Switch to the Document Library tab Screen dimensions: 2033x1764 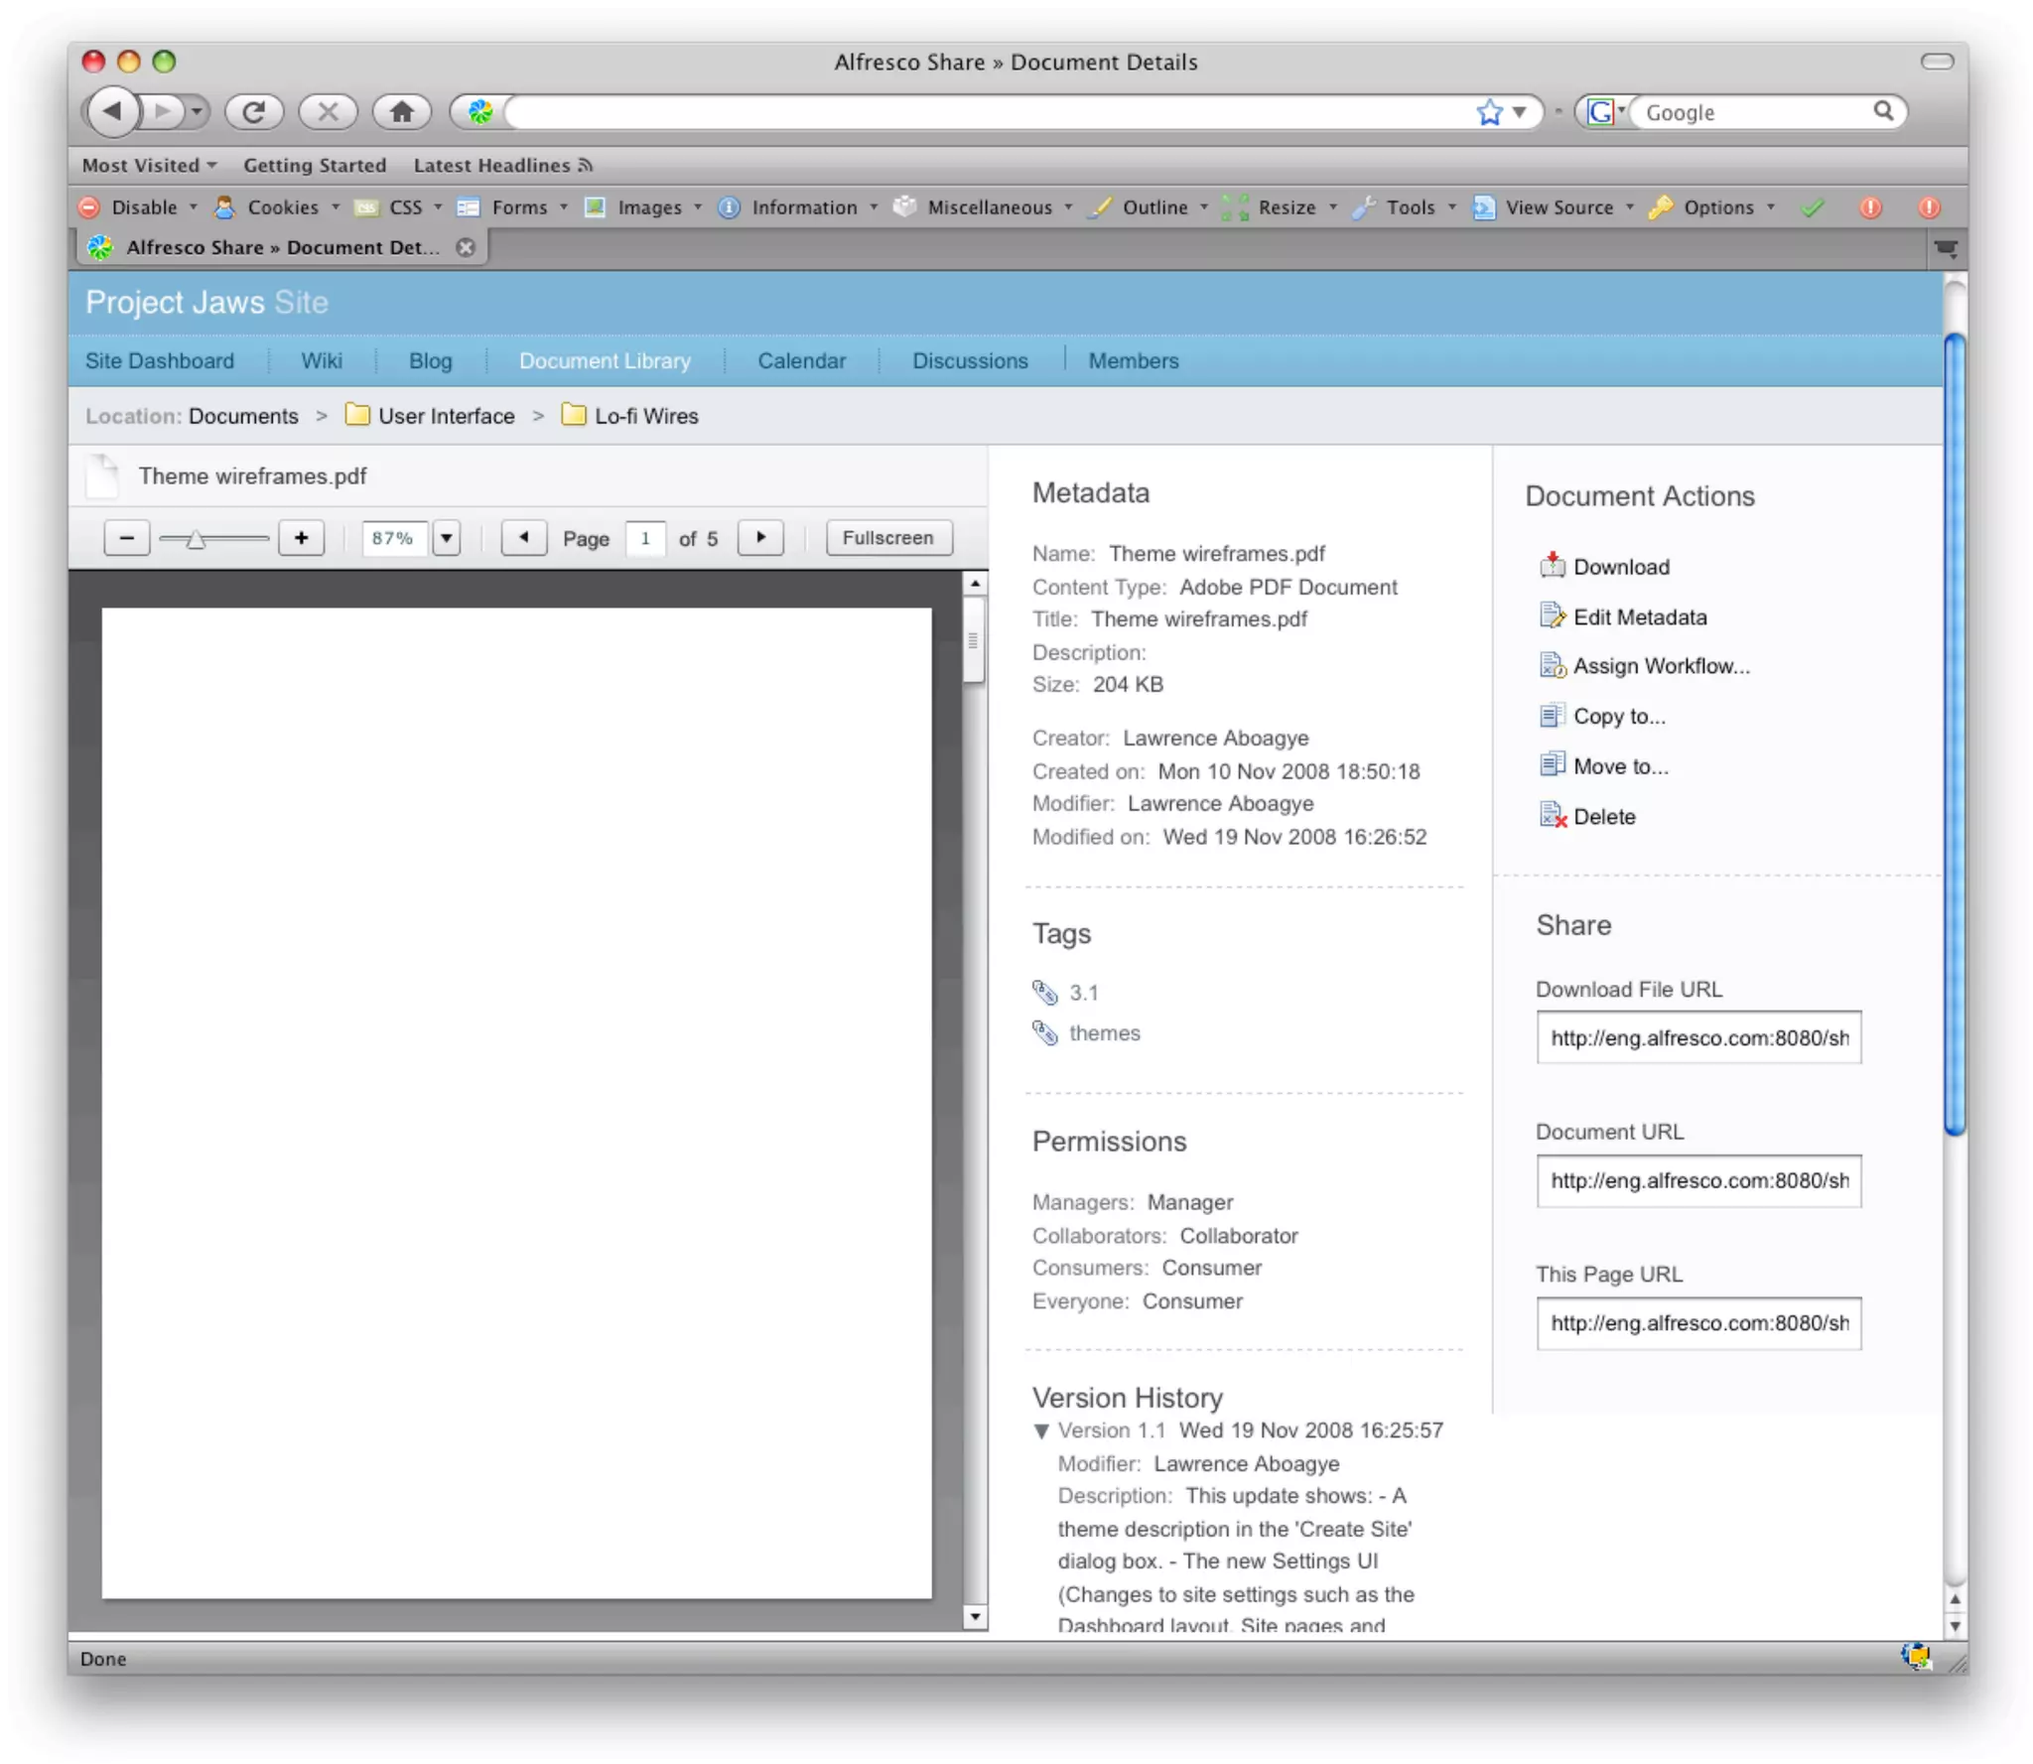(x=605, y=360)
